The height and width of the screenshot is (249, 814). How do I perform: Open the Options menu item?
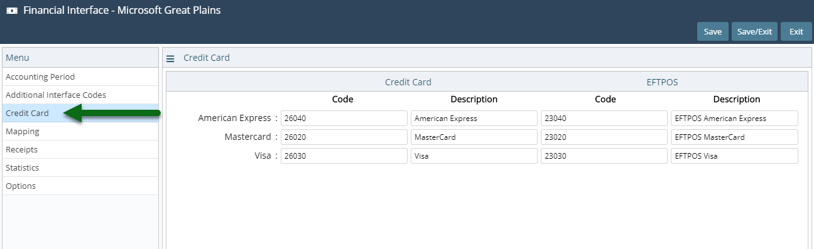click(x=80, y=186)
